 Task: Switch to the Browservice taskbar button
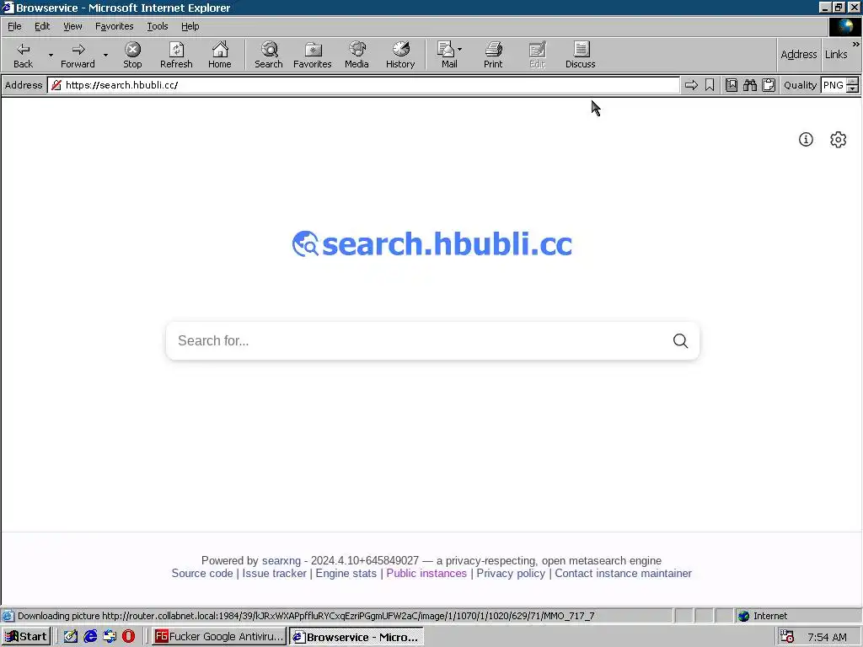[x=356, y=637]
